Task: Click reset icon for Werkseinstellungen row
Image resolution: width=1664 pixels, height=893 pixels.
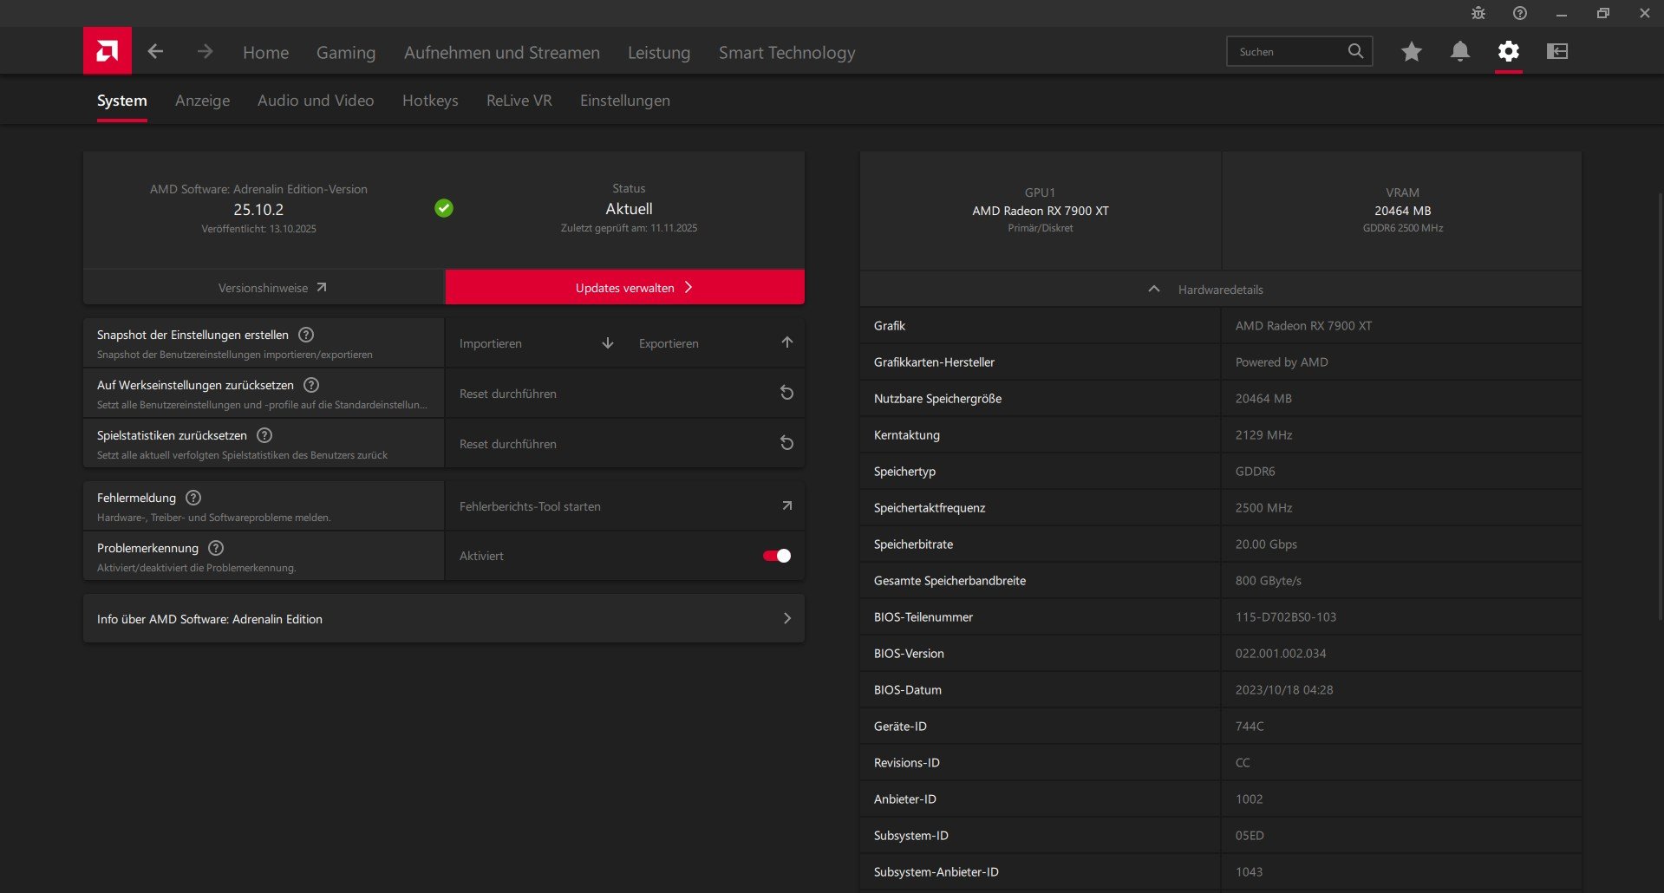Action: point(787,393)
